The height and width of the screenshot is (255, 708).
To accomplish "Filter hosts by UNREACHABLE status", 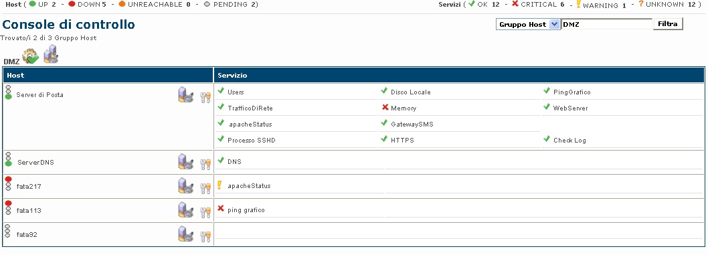I will [x=154, y=5].
